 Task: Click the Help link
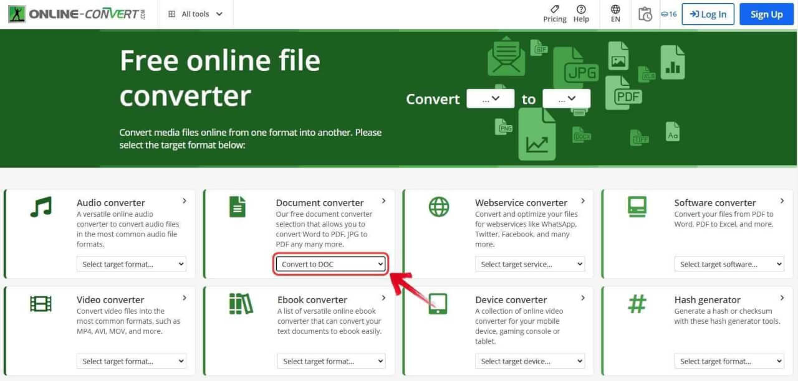point(581,14)
